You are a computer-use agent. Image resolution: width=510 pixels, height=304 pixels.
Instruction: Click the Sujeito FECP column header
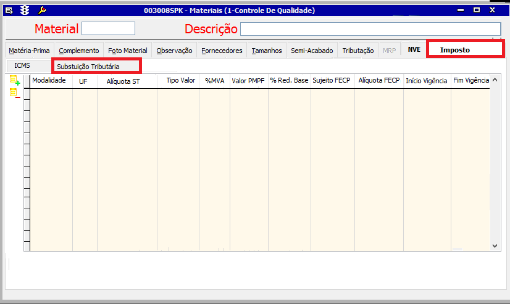pyautogui.click(x=333, y=81)
